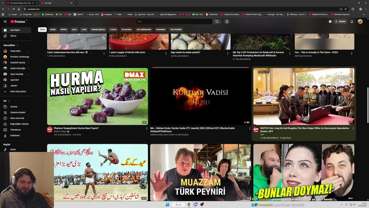Viewport: 369px width, 208px height.
Task: Click the icon left of Oluştur
Action: pos(330,21)
